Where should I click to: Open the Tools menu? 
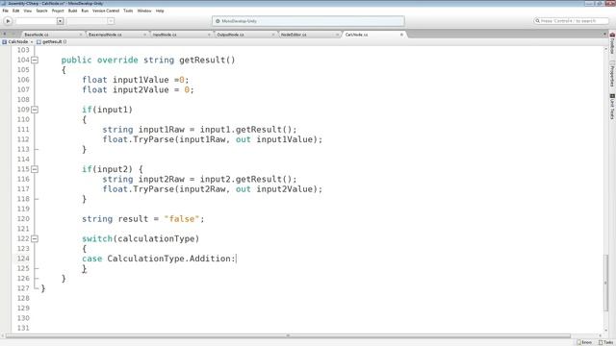click(x=128, y=11)
